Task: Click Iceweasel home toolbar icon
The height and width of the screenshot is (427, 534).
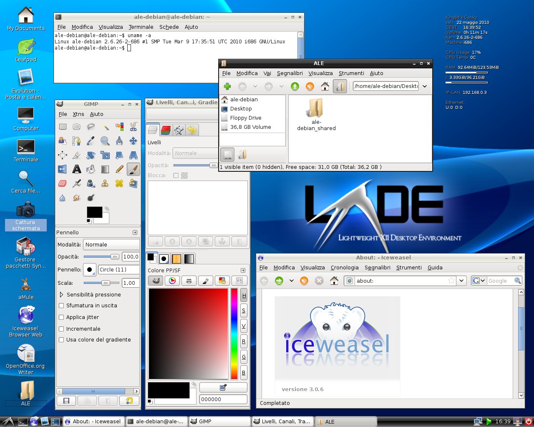Action: (334, 281)
